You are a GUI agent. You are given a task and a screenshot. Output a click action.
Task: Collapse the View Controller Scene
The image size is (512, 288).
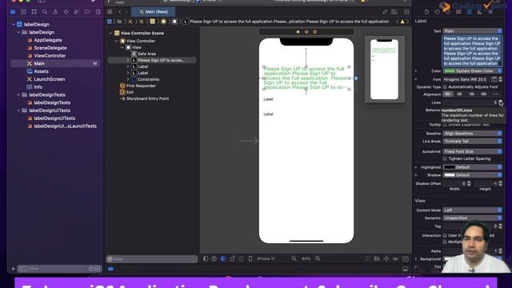pos(110,34)
